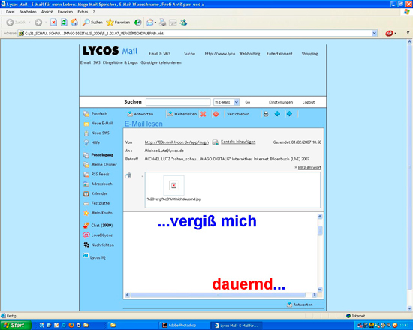Click the Go search button
Image resolution: width=413 pixels, height=330 pixels.
(x=248, y=102)
